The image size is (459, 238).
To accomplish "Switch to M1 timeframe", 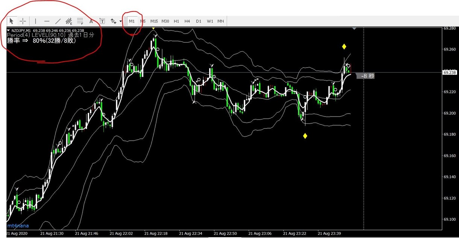I will point(132,21).
